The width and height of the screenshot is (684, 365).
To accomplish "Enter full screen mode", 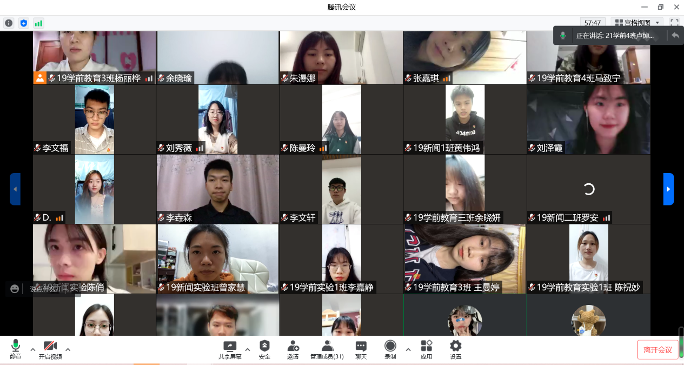I will coord(674,23).
